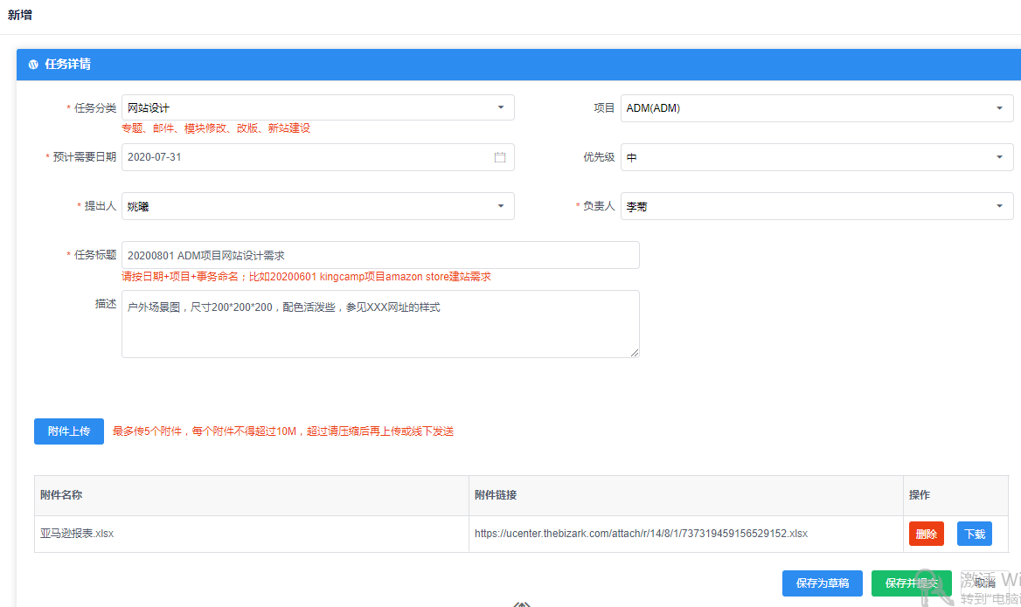
Task: Click the 保存为草稿 button
Action: tap(823, 583)
